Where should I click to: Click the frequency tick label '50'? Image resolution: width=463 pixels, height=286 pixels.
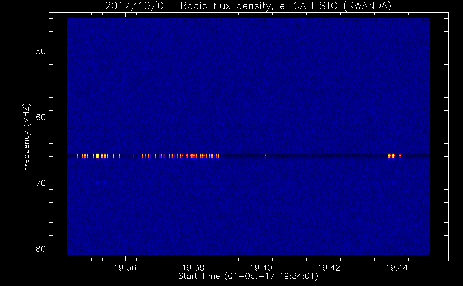tap(41, 52)
